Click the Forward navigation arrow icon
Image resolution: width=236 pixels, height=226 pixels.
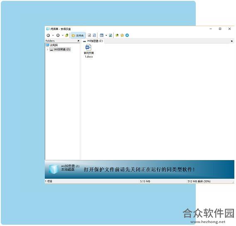pos(58,35)
